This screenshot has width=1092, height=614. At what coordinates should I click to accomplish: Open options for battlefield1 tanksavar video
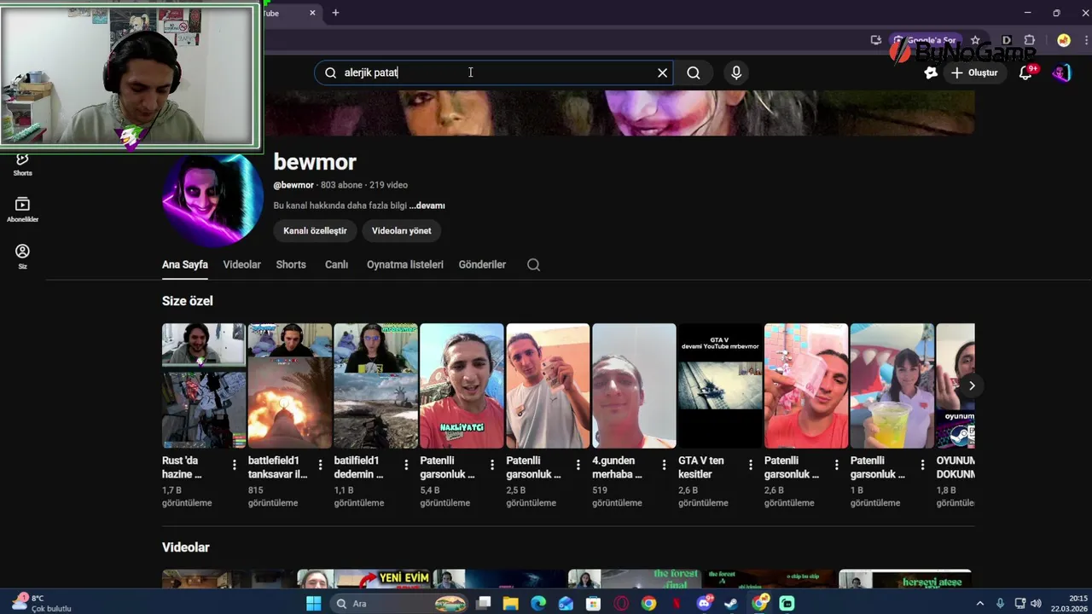(321, 465)
